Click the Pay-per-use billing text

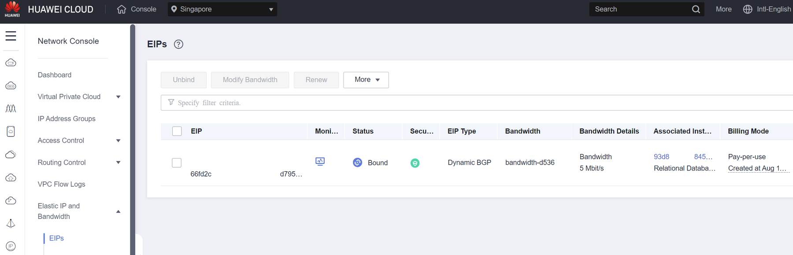(x=747, y=157)
